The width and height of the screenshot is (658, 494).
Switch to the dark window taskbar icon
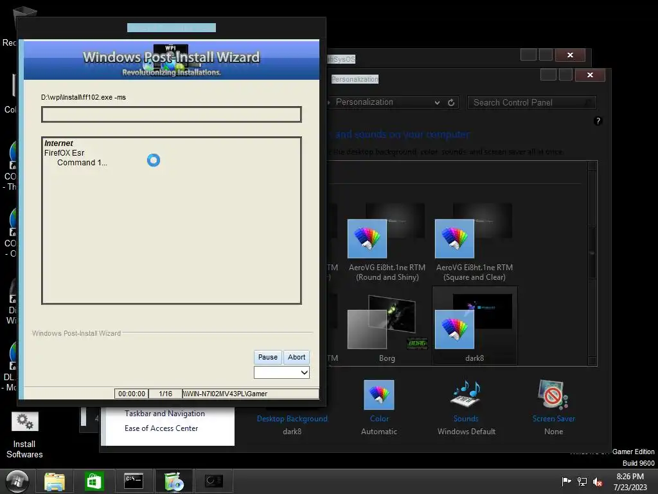point(213,481)
